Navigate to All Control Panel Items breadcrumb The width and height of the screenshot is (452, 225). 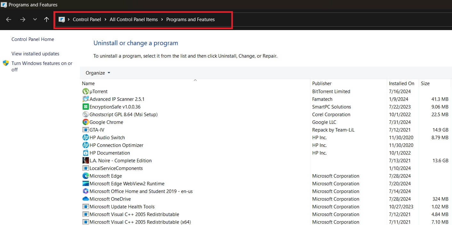[x=133, y=20]
